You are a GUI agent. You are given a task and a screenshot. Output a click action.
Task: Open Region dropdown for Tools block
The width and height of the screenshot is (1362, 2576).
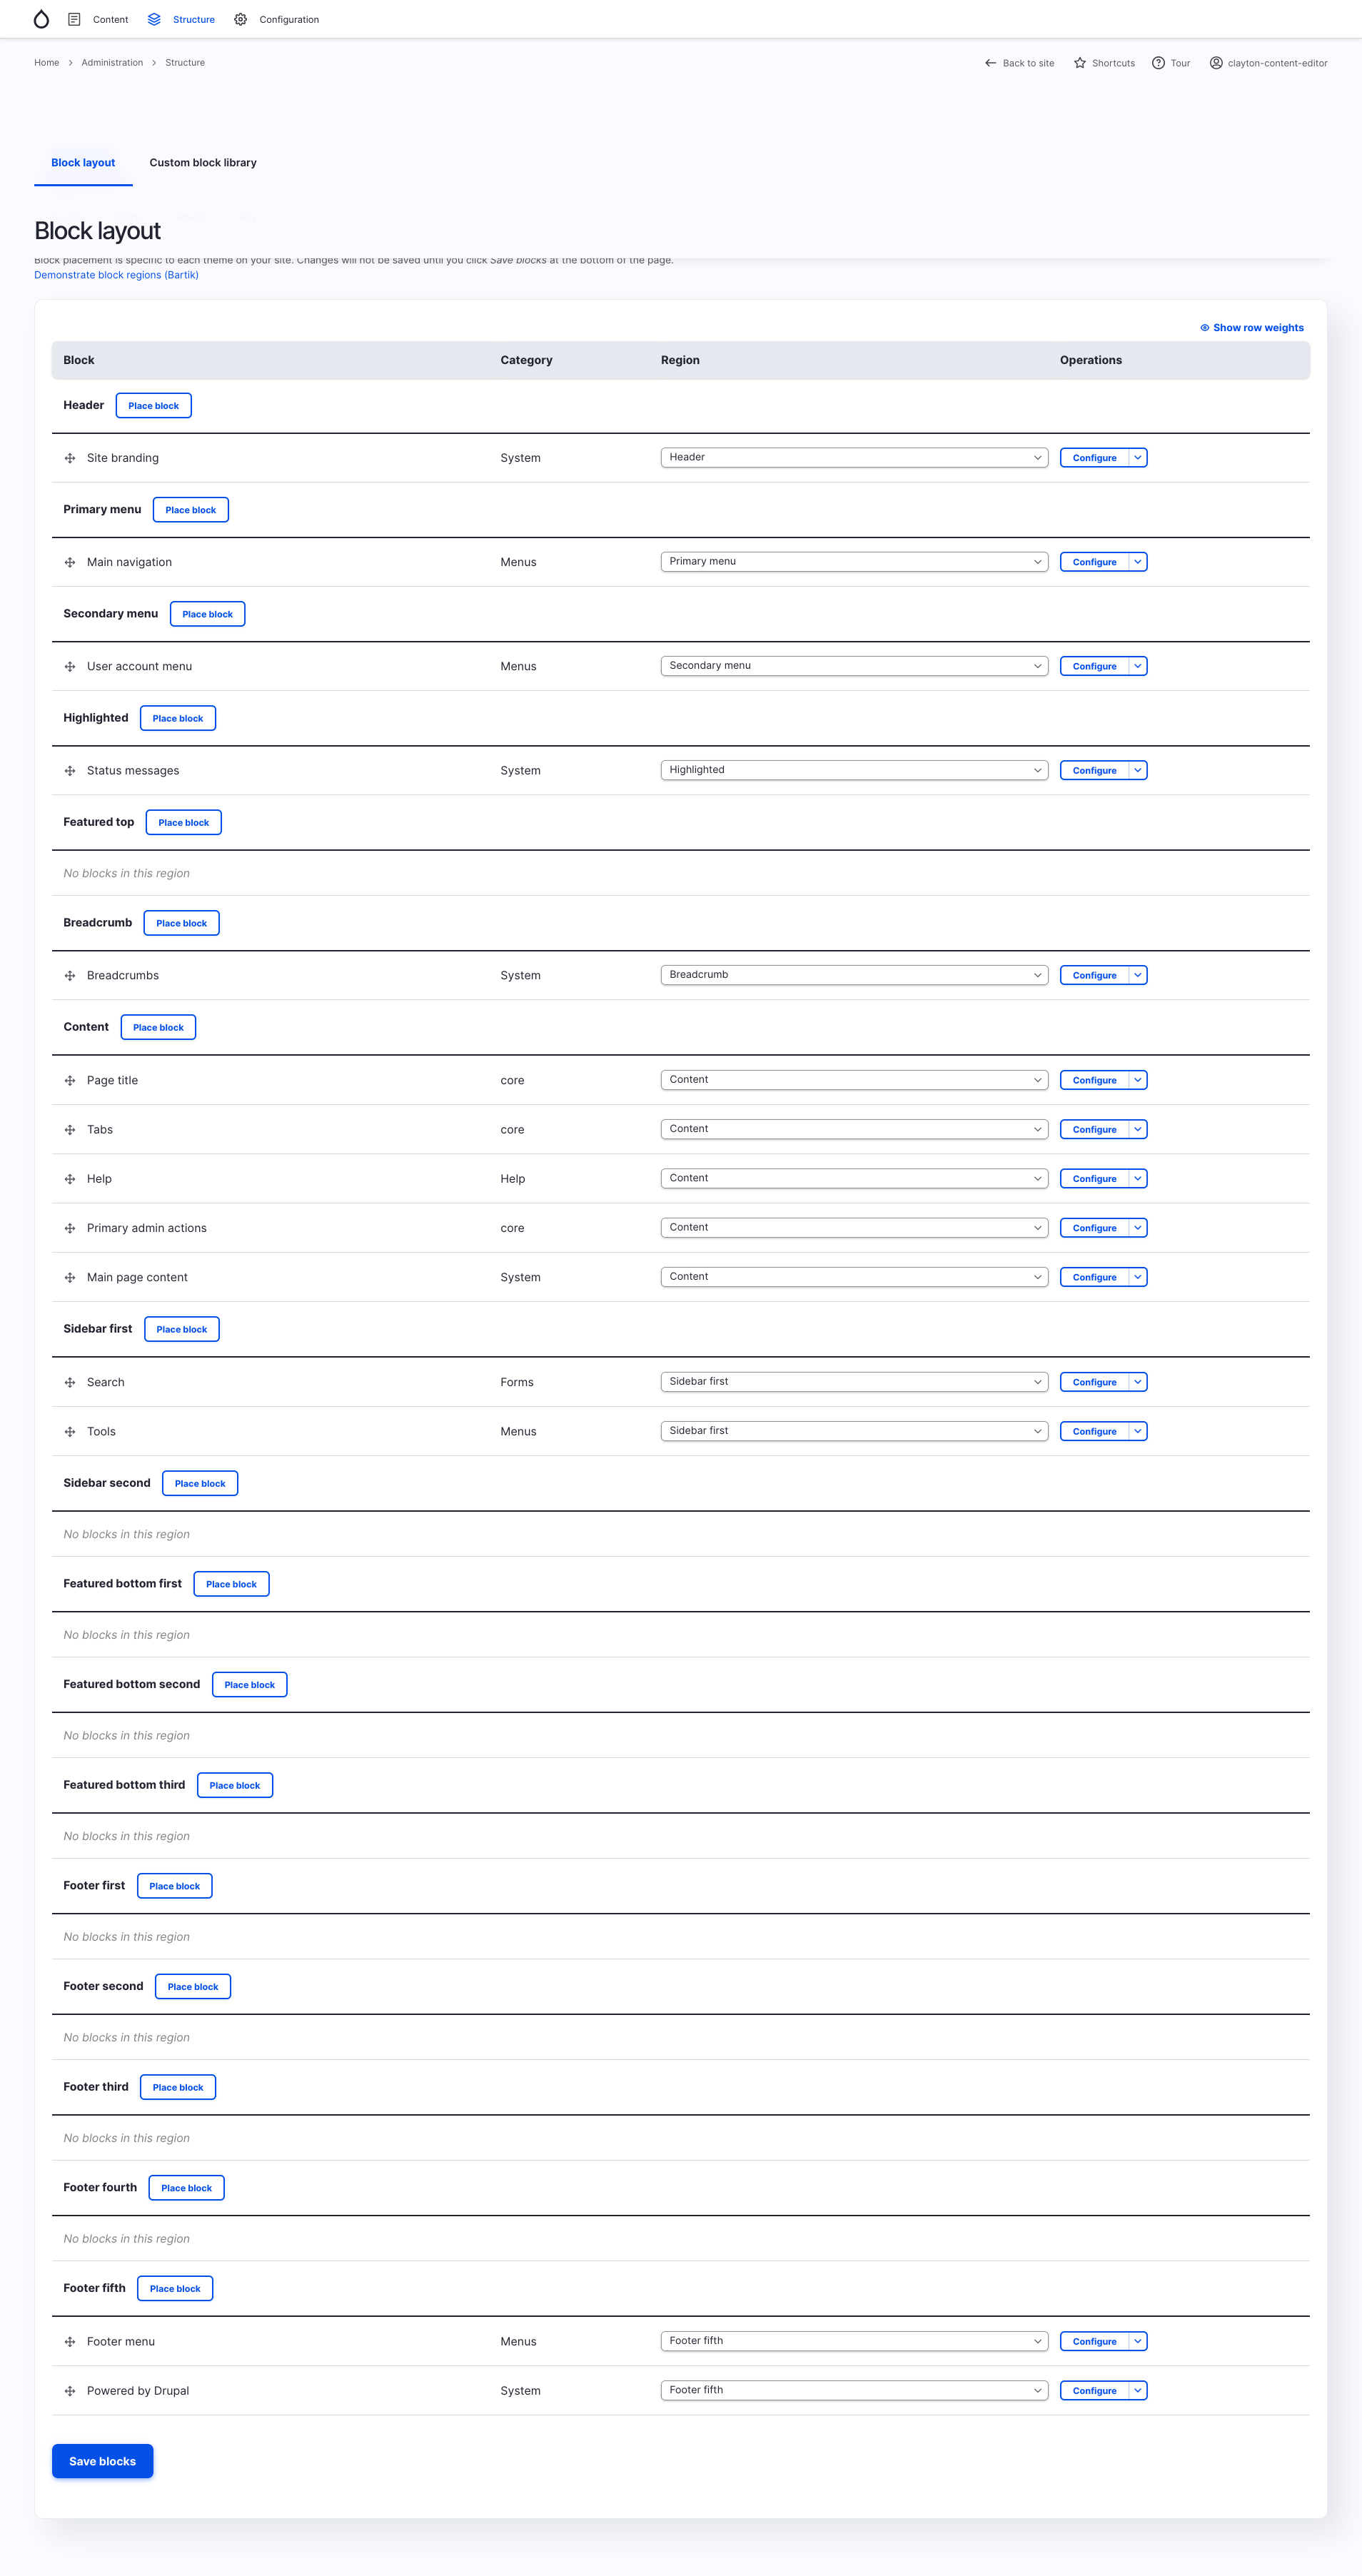tap(853, 1431)
